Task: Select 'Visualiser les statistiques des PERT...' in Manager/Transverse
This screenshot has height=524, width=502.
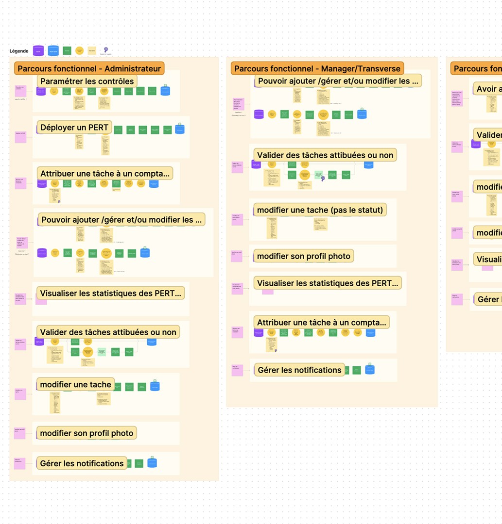Action: coord(328,283)
